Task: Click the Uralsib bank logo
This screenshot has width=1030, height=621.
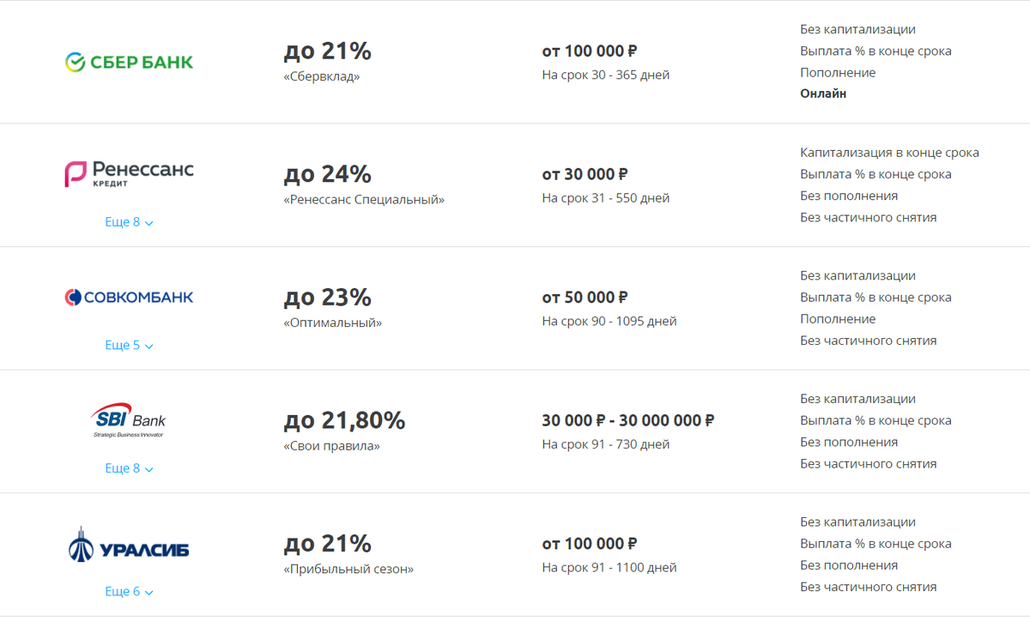Action: [130, 544]
